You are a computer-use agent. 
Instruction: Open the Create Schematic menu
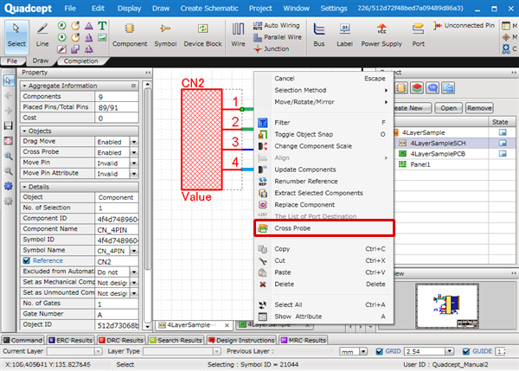[x=209, y=9]
